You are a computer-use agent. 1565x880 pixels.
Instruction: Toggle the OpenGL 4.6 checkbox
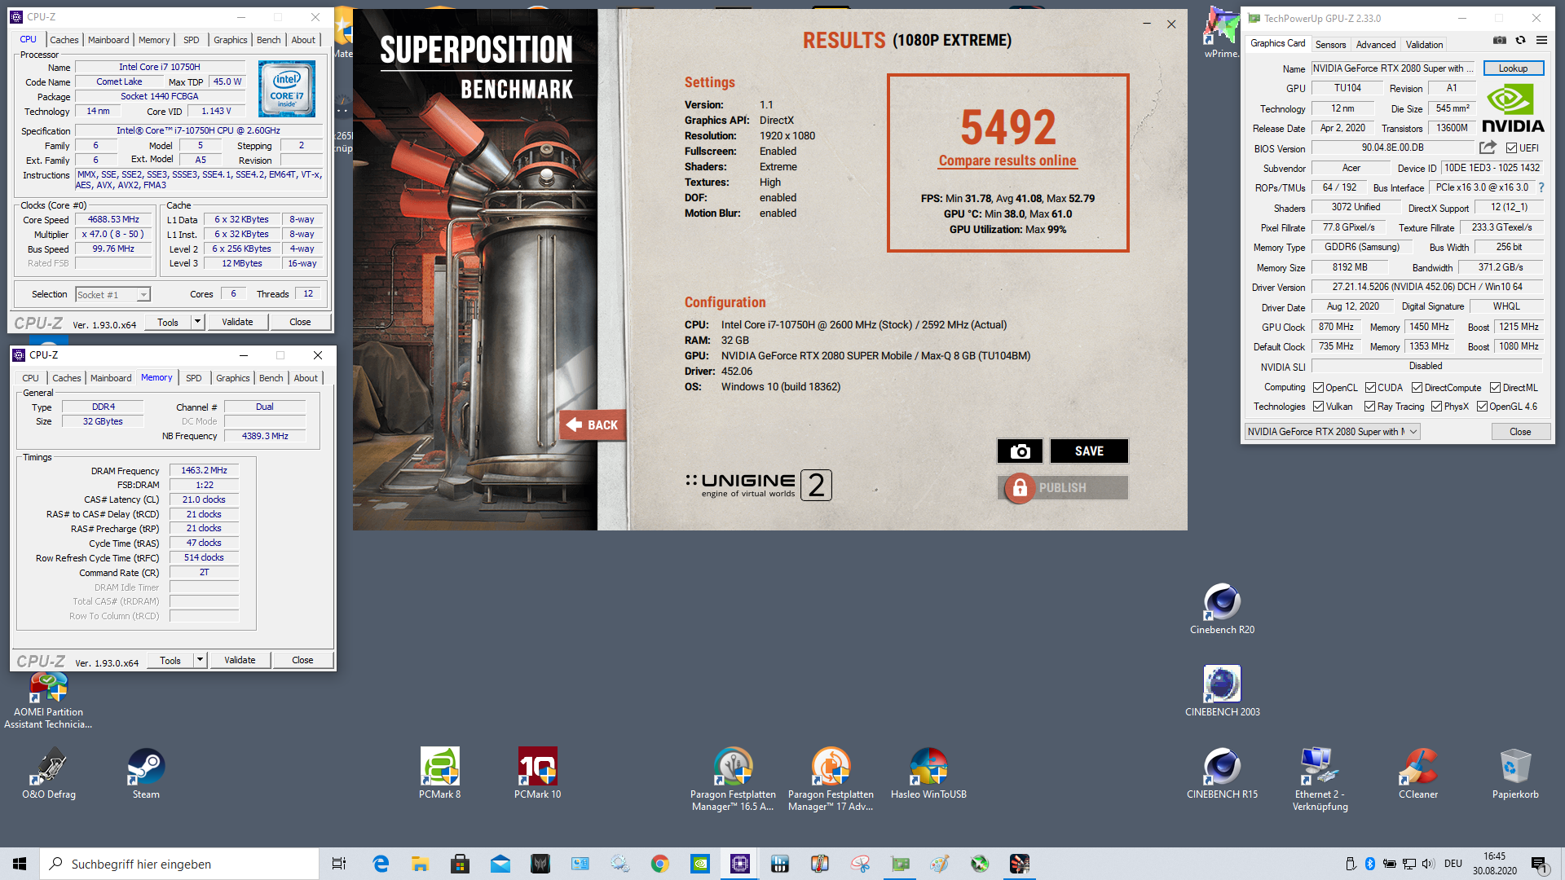[x=1482, y=407]
